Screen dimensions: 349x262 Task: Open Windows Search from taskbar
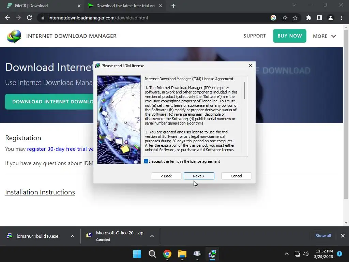[x=152, y=254]
